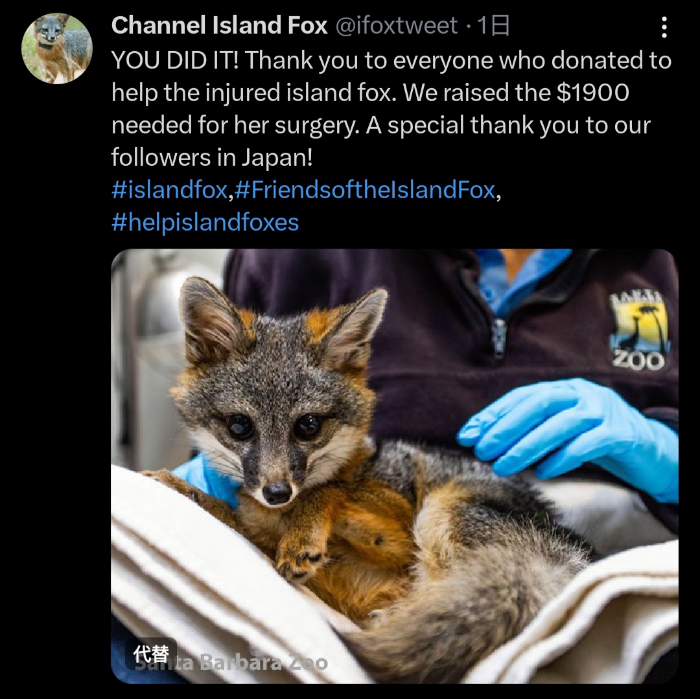Viewport: 700px width, 699px height.
Task: Click the Channel Island Fox display name
Action: [x=219, y=25]
